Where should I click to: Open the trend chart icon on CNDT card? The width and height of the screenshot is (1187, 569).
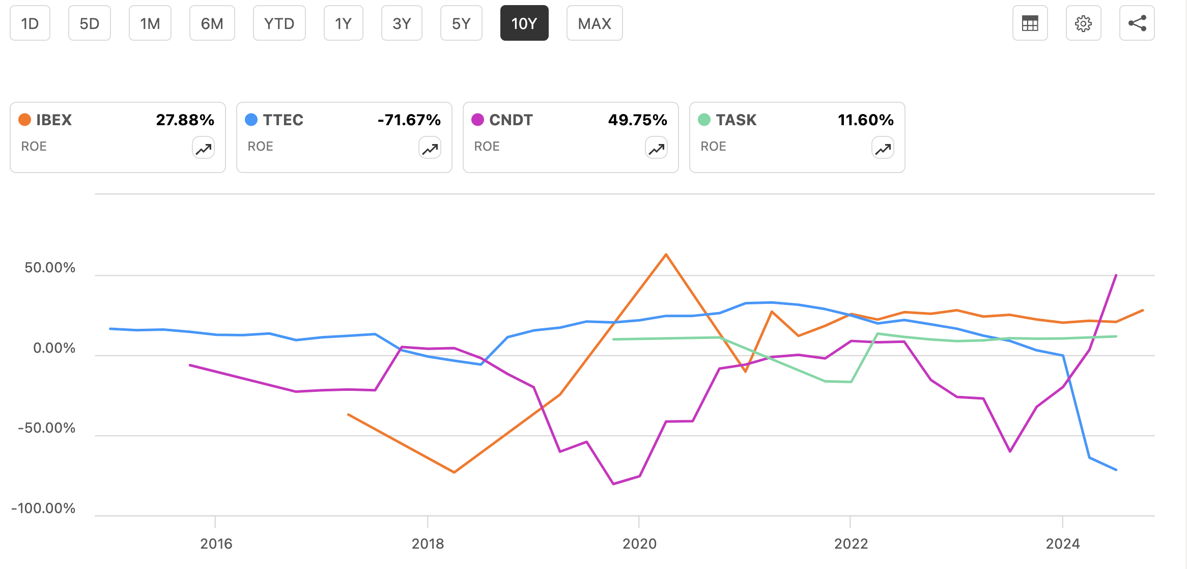[656, 149]
